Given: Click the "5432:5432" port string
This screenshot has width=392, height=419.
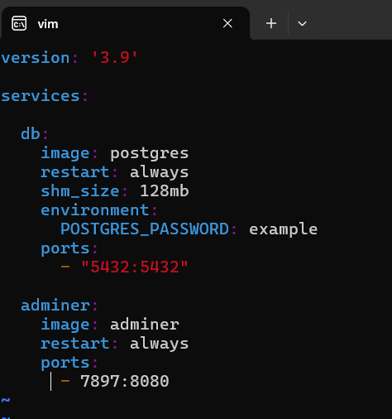Looking at the screenshot, I should [135, 267].
